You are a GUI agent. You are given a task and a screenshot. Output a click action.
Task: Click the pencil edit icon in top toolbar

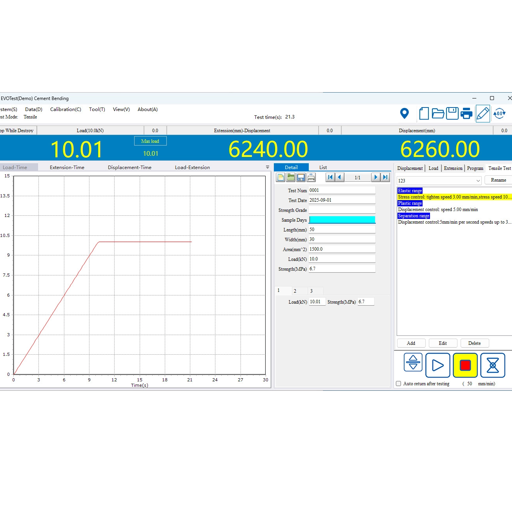(x=483, y=113)
